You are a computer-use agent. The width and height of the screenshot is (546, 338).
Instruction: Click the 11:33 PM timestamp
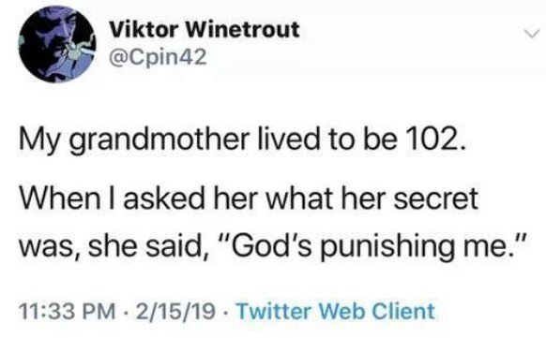click(67, 311)
